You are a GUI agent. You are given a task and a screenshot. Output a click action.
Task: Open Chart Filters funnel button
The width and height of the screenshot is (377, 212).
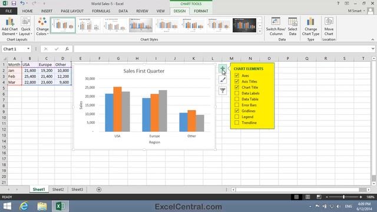tap(223, 91)
